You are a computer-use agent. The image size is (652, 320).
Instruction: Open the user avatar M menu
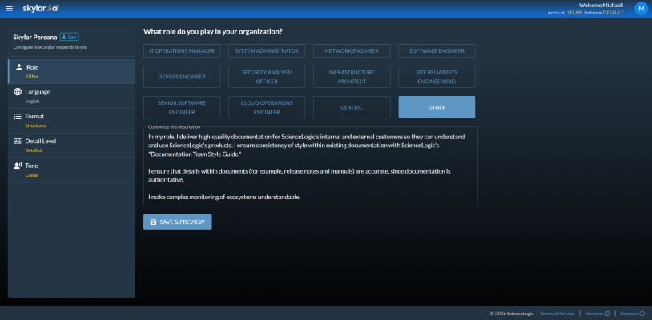641,9
